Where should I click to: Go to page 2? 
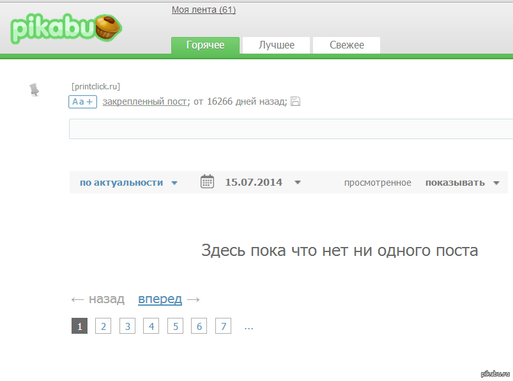(x=103, y=326)
